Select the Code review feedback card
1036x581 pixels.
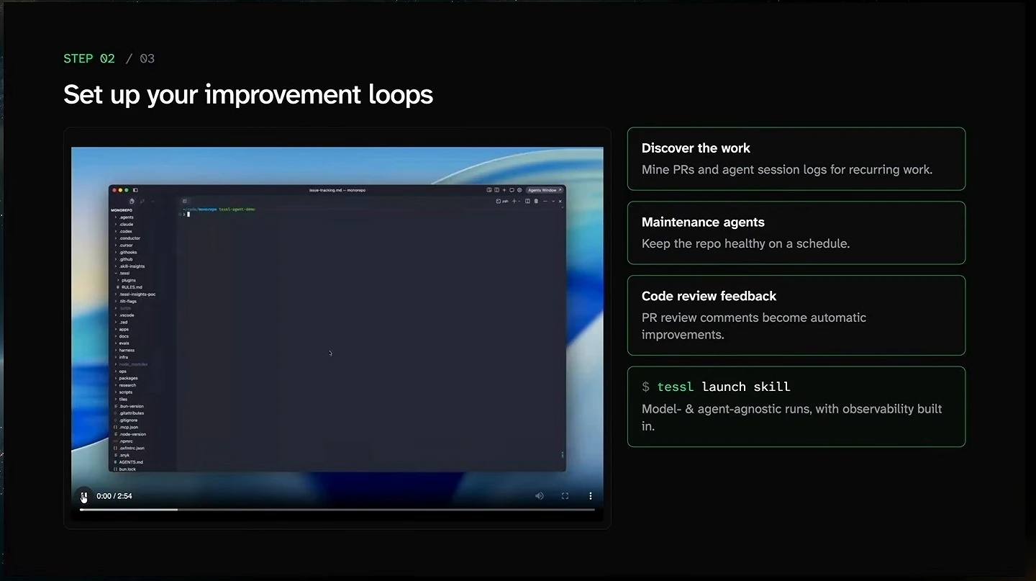(x=796, y=315)
